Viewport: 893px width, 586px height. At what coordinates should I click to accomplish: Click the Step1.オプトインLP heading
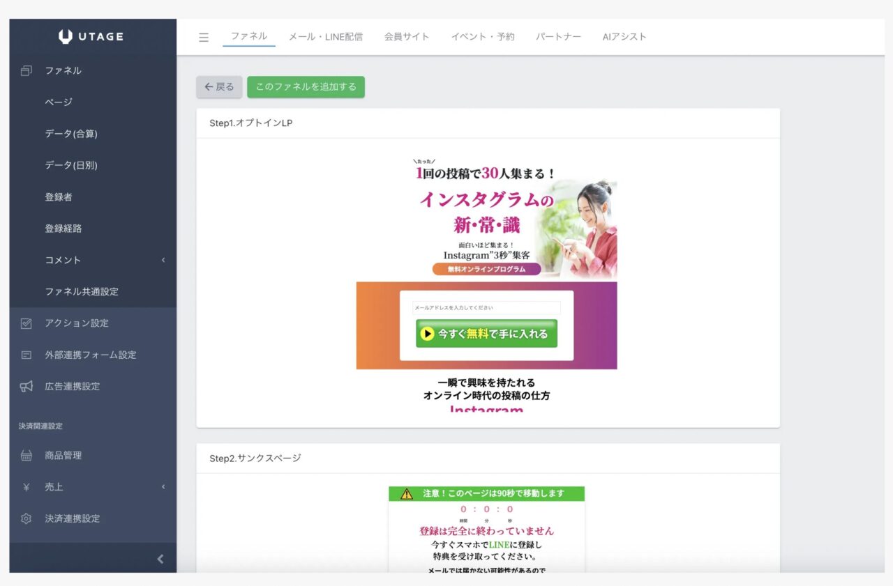click(x=251, y=123)
